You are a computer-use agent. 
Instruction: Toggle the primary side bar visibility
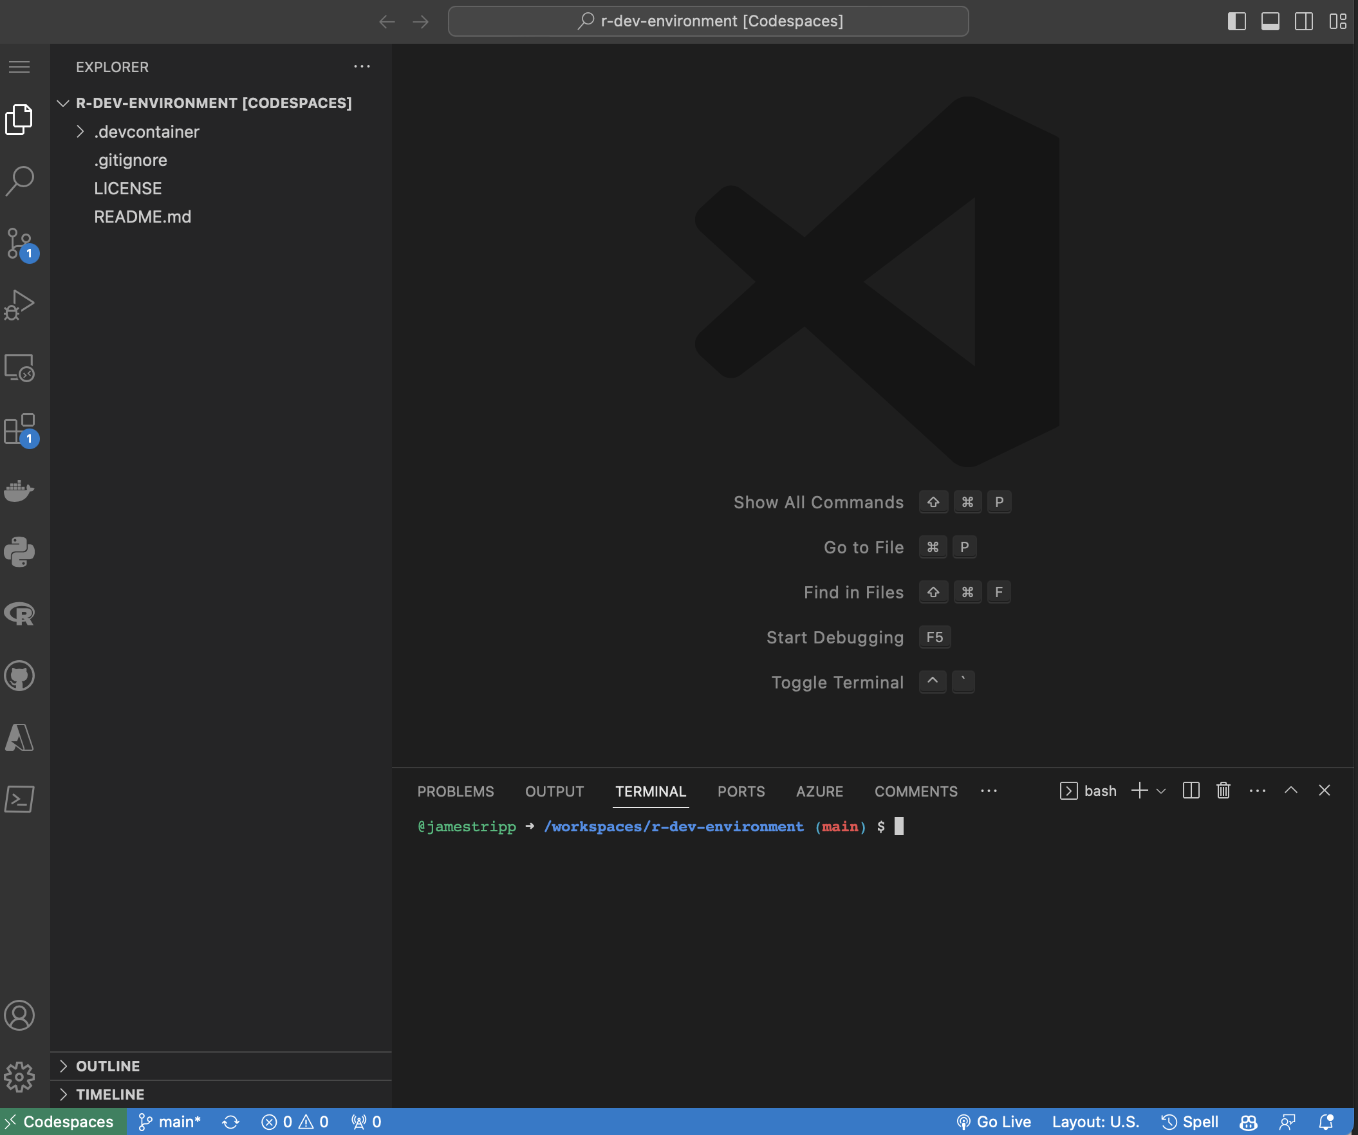click(1236, 21)
